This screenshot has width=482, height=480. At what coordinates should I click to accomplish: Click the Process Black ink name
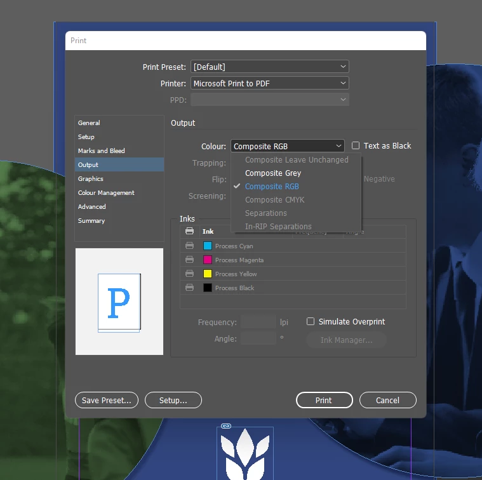click(234, 288)
